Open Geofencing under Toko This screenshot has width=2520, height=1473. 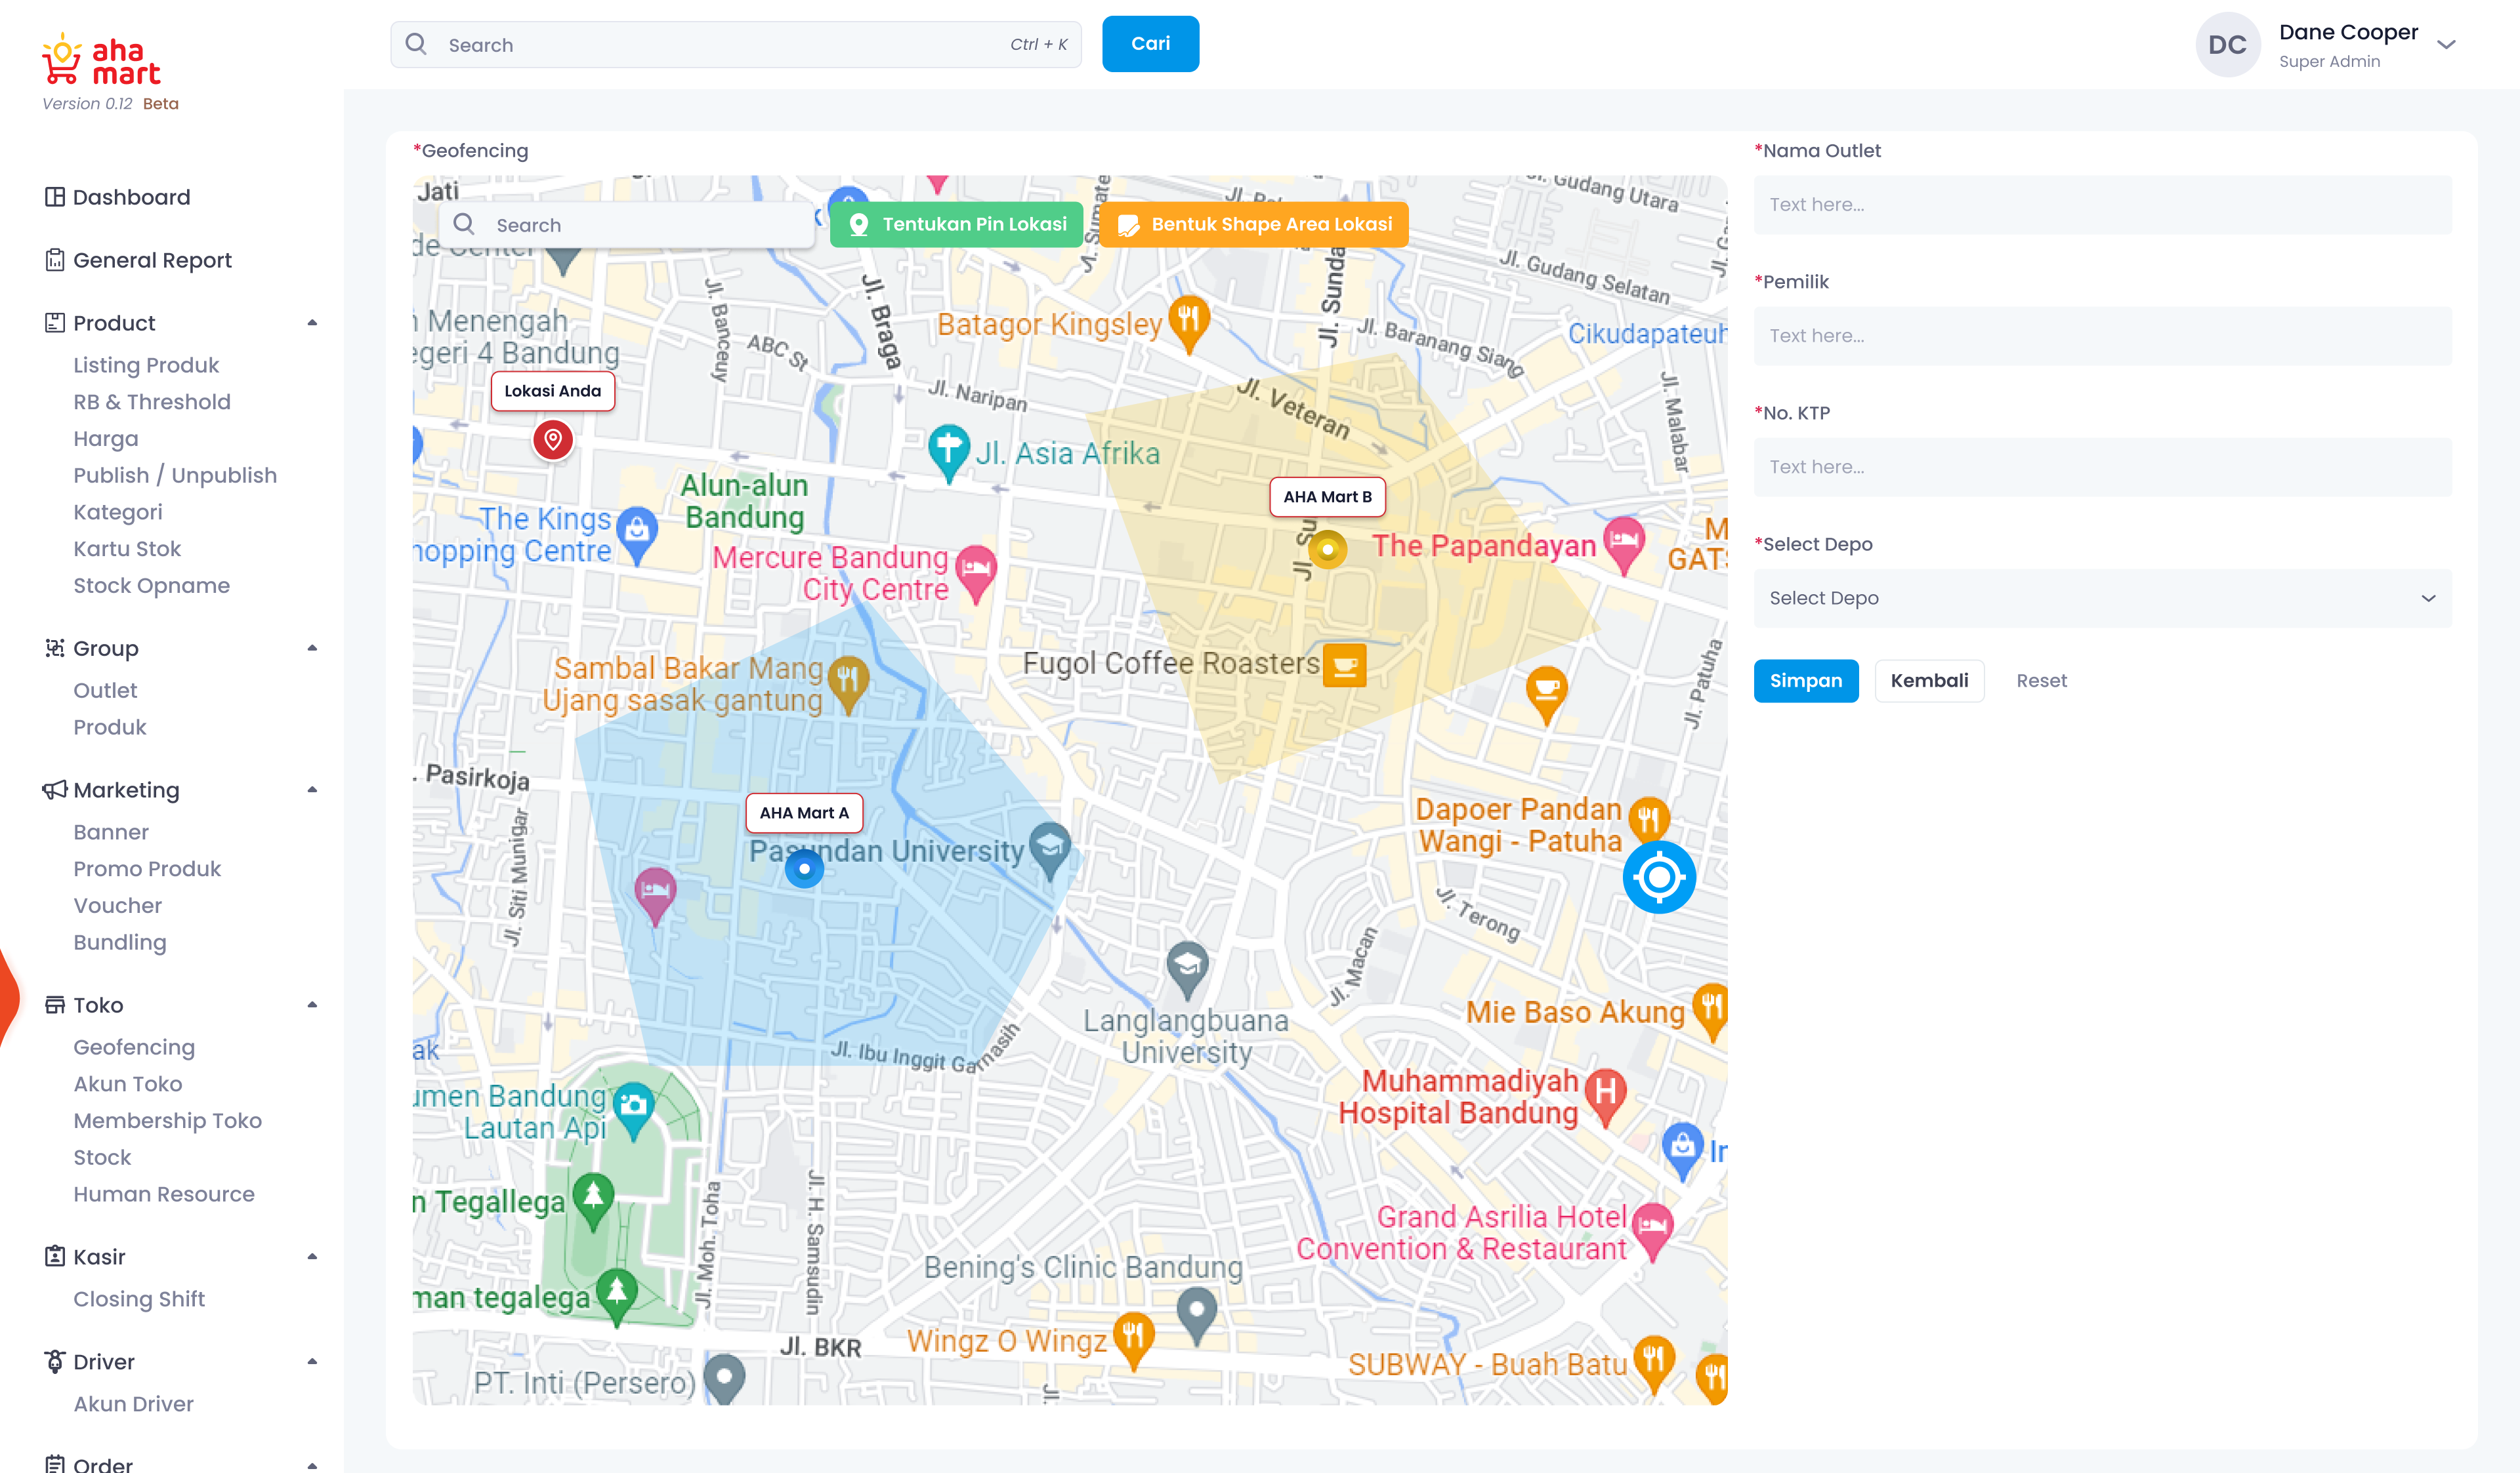[134, 1047]
